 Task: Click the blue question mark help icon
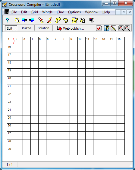pyautogui.click(x=7, y=20)
